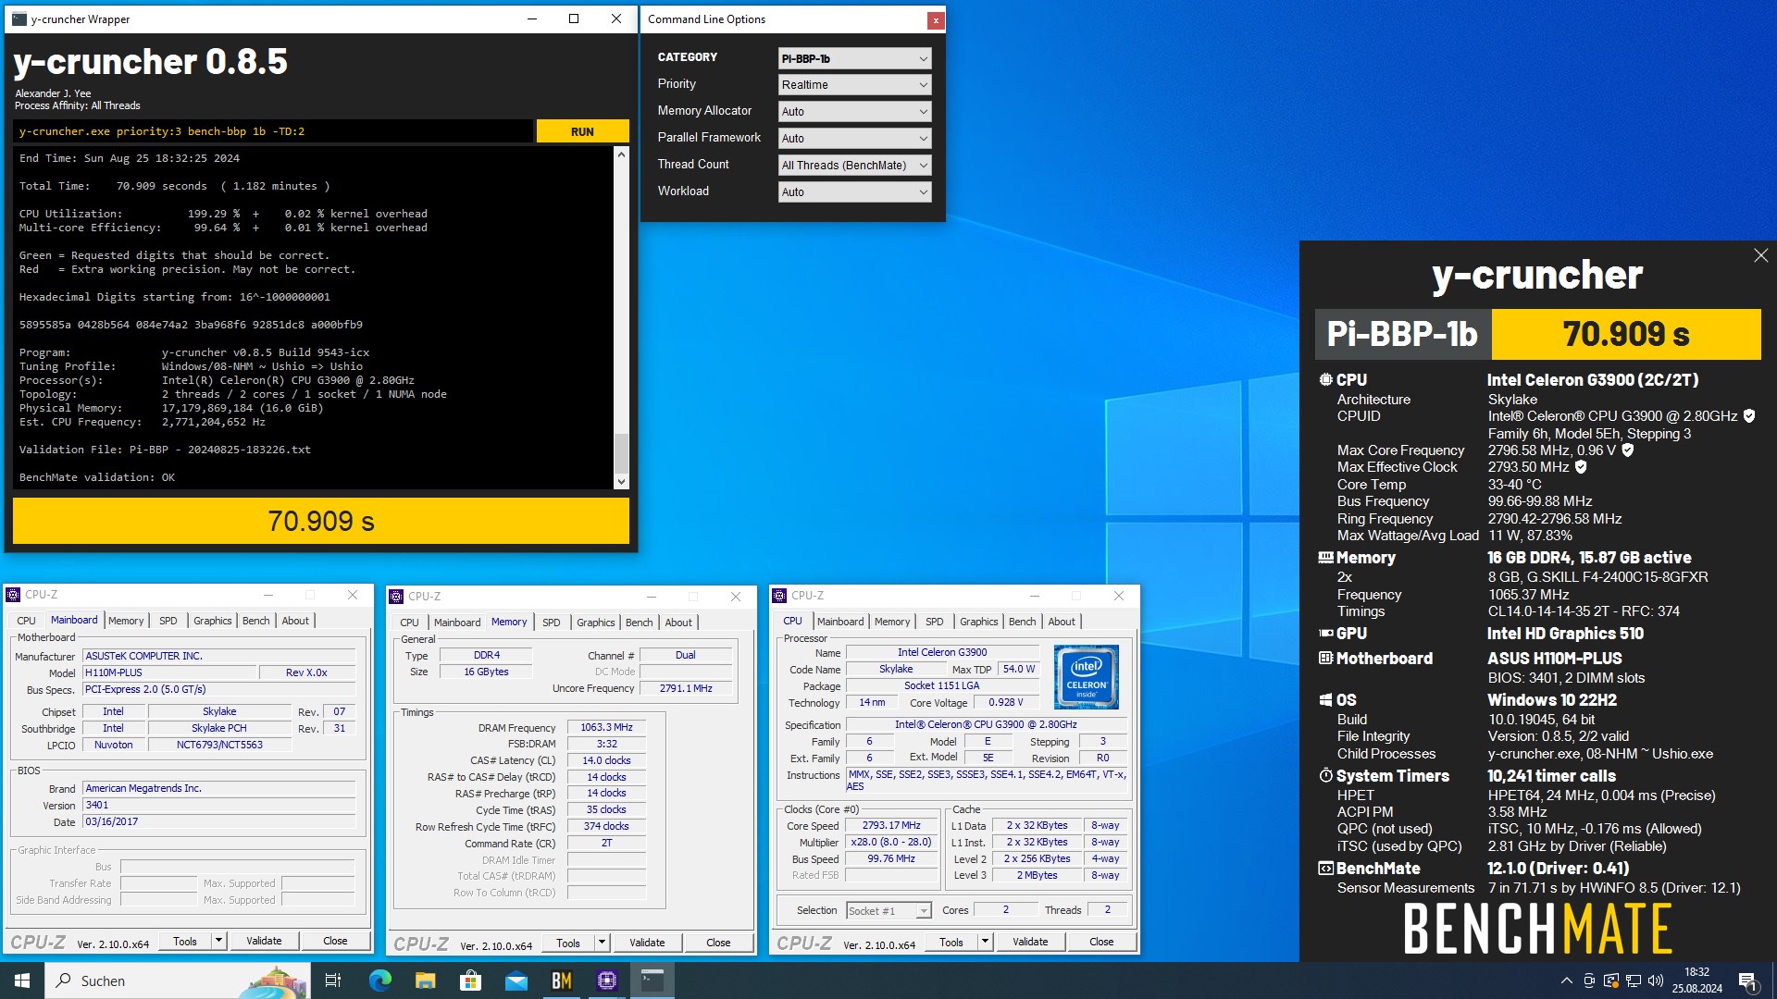The width and height of the screenshot is (1777, 999).
Task: Open the Workload dropdown
Action: [x=854, y=191]
